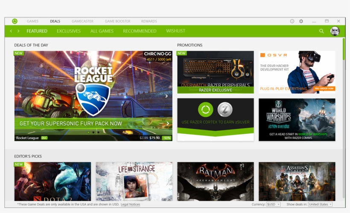Screen dimensions: 350x213
Task: Open the info icon in title bar
Action: [x=292, y=21]
